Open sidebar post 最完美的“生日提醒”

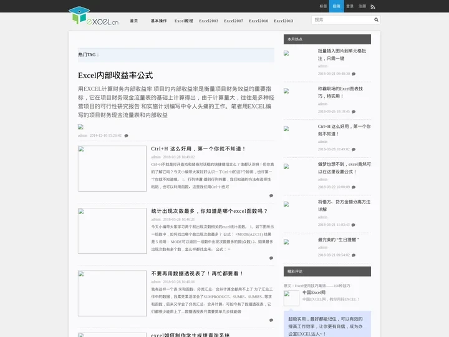click(x=338, y=240)
